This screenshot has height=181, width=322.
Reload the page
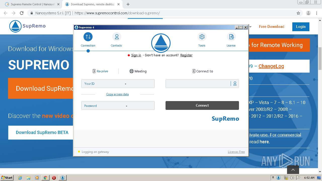point(22,13)
